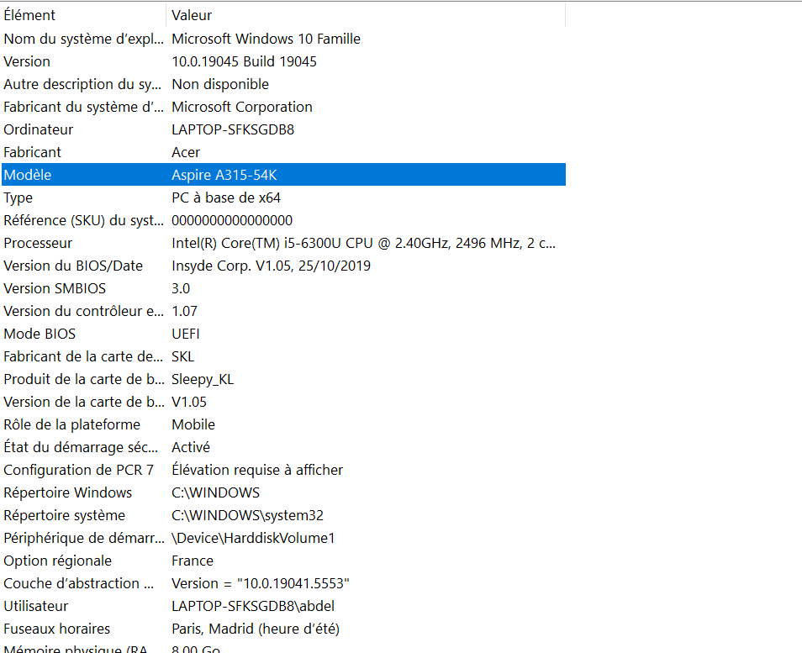Click the France regional value
802x653 pixels.
(193, 561)
